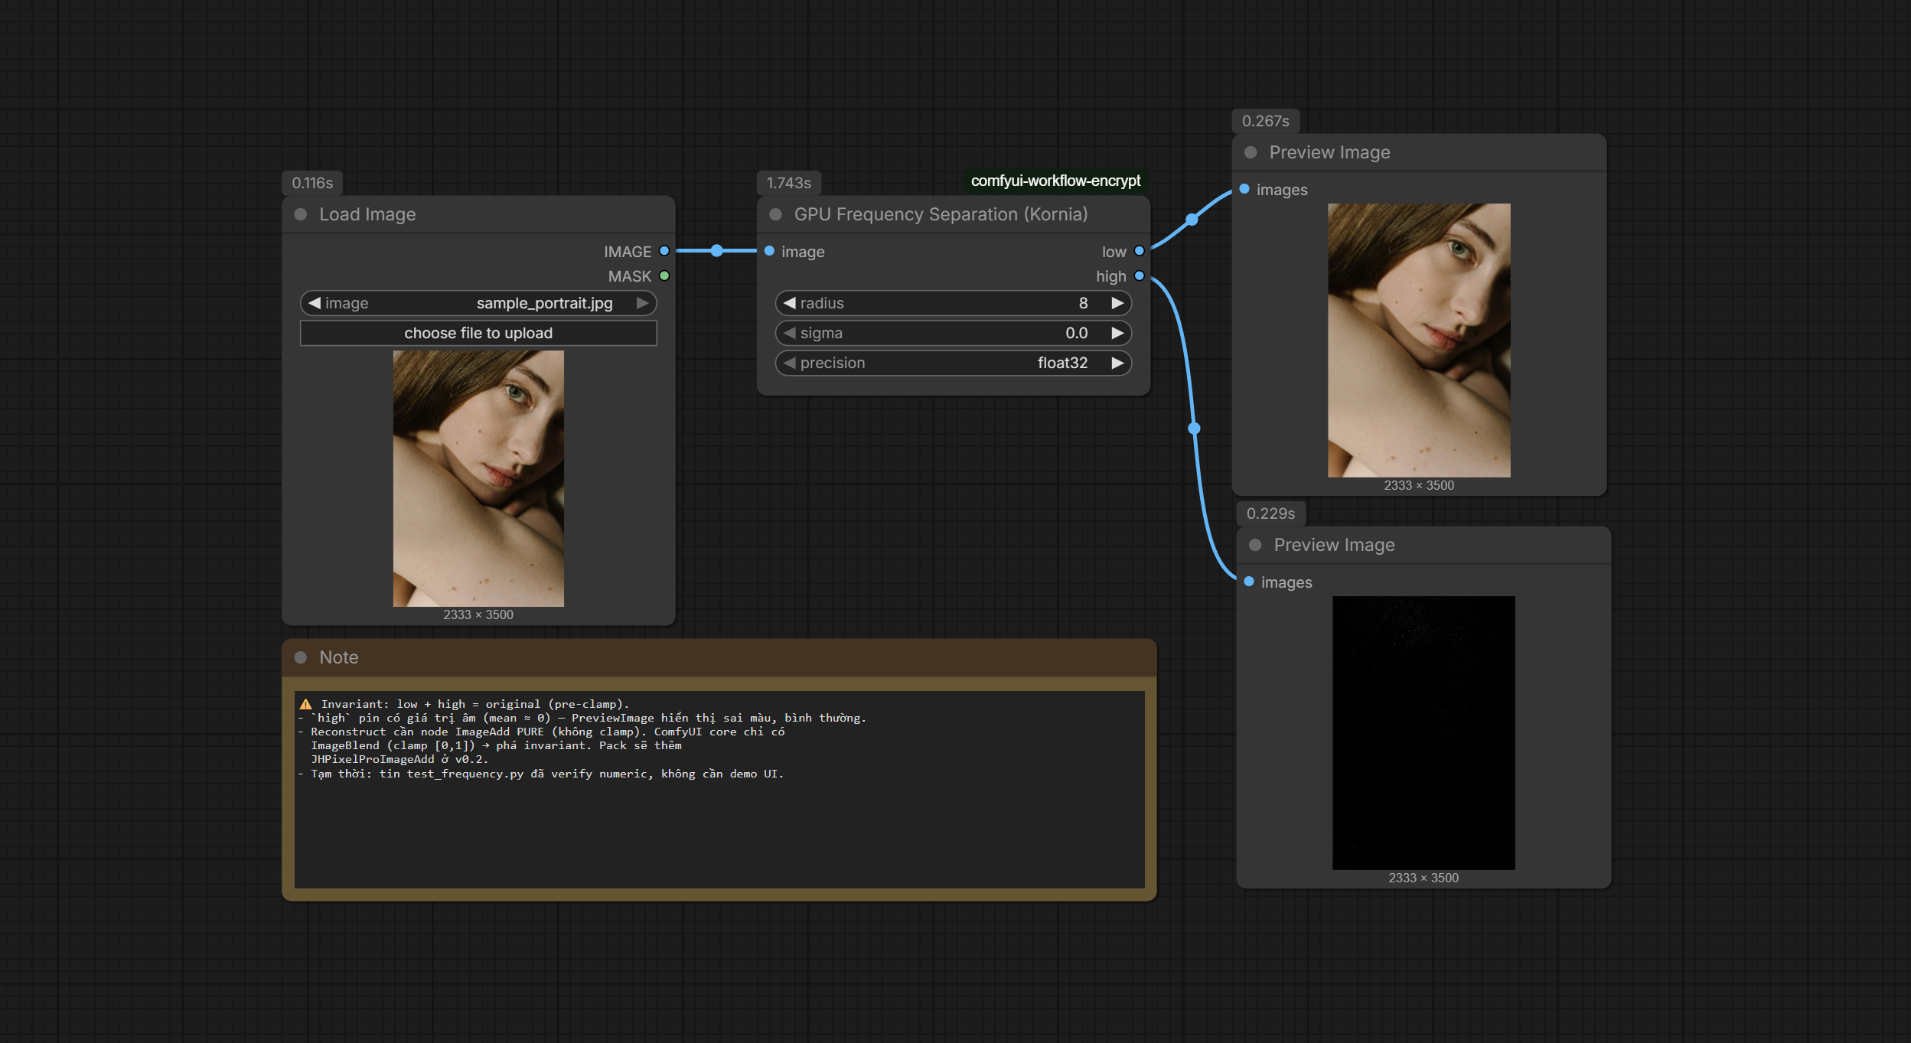Collapse the GPU Frequency Separation node dot
1911x1043 pixels.
(x=775, y=214)
